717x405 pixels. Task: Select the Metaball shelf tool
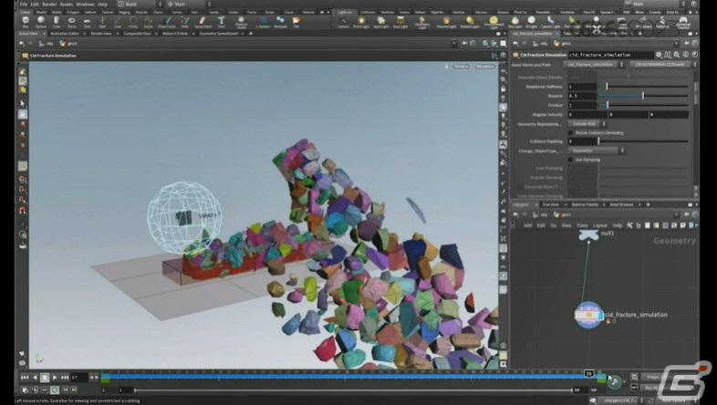(x=280, y=22)
